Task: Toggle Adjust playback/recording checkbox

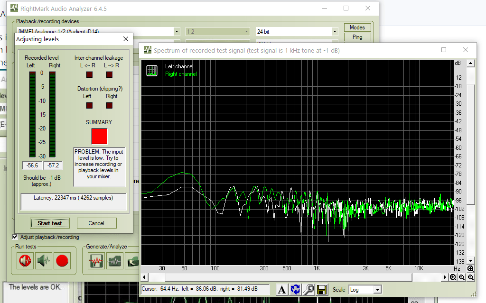Action: coord(15,237)
